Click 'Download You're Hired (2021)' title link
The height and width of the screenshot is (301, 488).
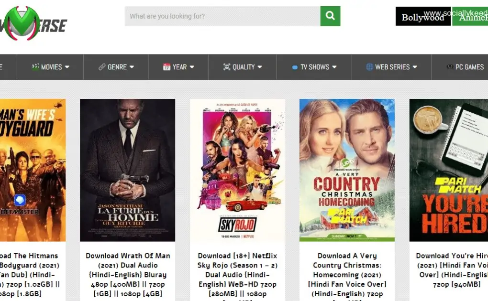[452, 270]
